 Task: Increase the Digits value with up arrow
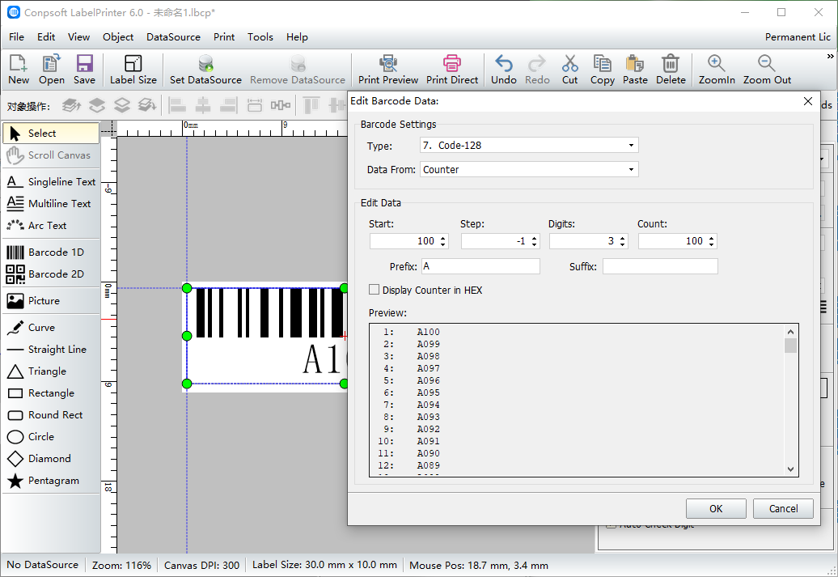coord(623,238)
